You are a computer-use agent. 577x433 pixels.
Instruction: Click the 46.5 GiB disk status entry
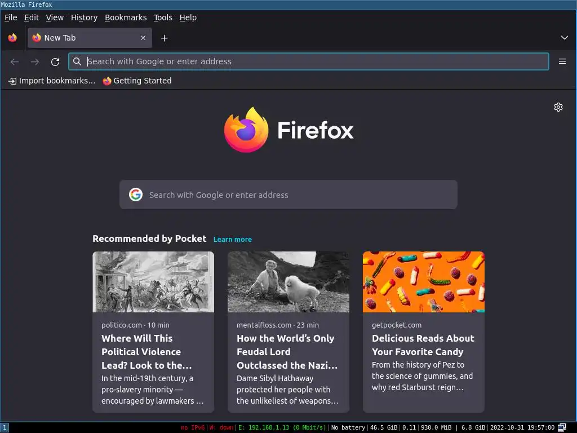click(384, 427)
